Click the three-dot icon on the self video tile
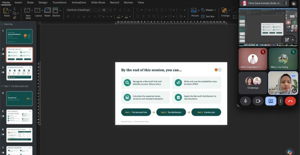The image size is (300, 155). (293, 76)
